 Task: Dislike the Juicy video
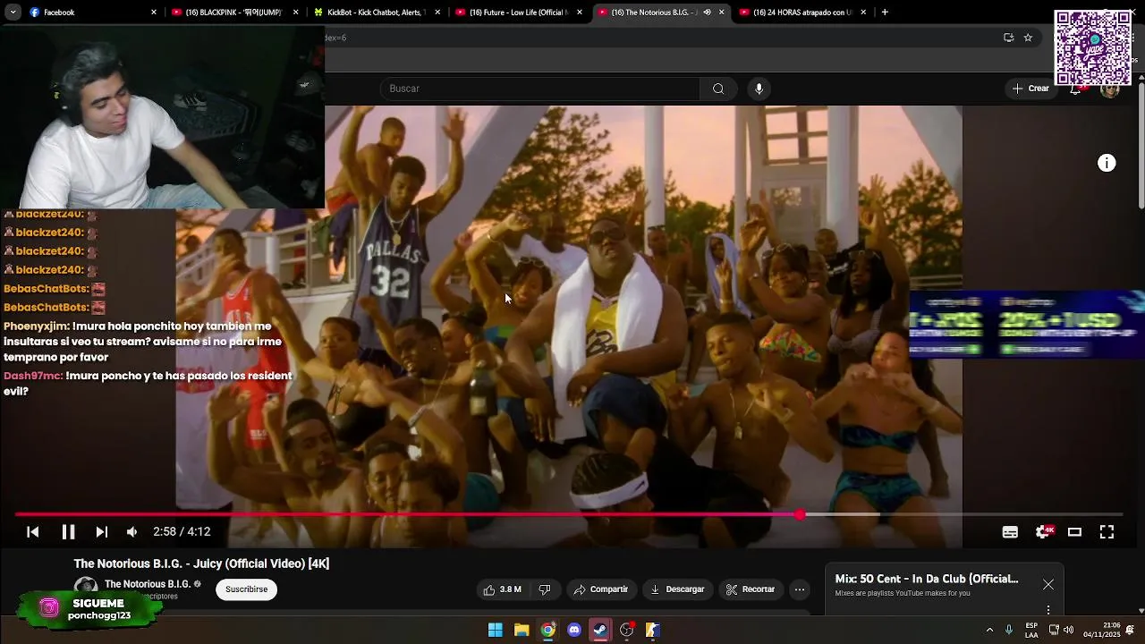545,589
